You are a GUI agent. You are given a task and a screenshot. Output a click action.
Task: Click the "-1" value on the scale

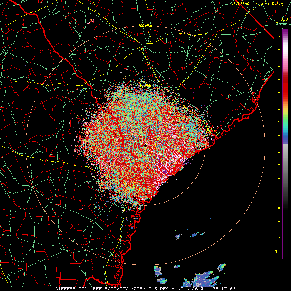(x=278, y=151)
